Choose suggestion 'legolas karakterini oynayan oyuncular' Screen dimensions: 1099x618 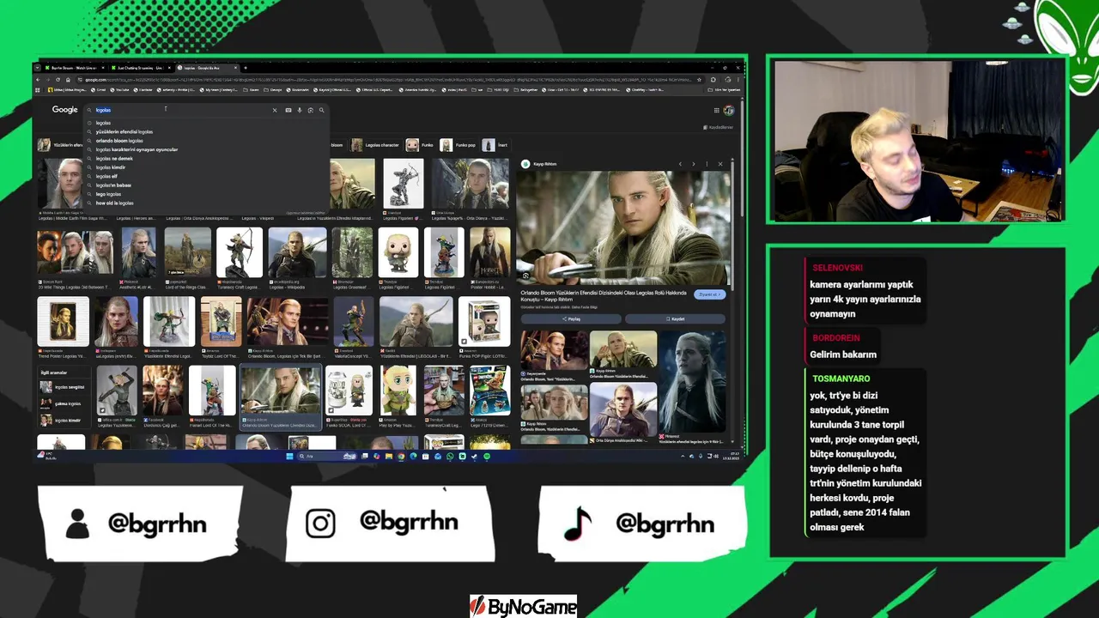tap(137, 149)
